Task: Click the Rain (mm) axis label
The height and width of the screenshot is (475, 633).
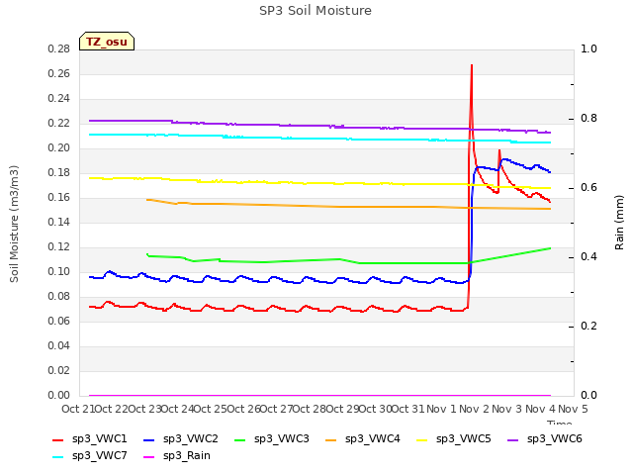Action: point(619,223)
